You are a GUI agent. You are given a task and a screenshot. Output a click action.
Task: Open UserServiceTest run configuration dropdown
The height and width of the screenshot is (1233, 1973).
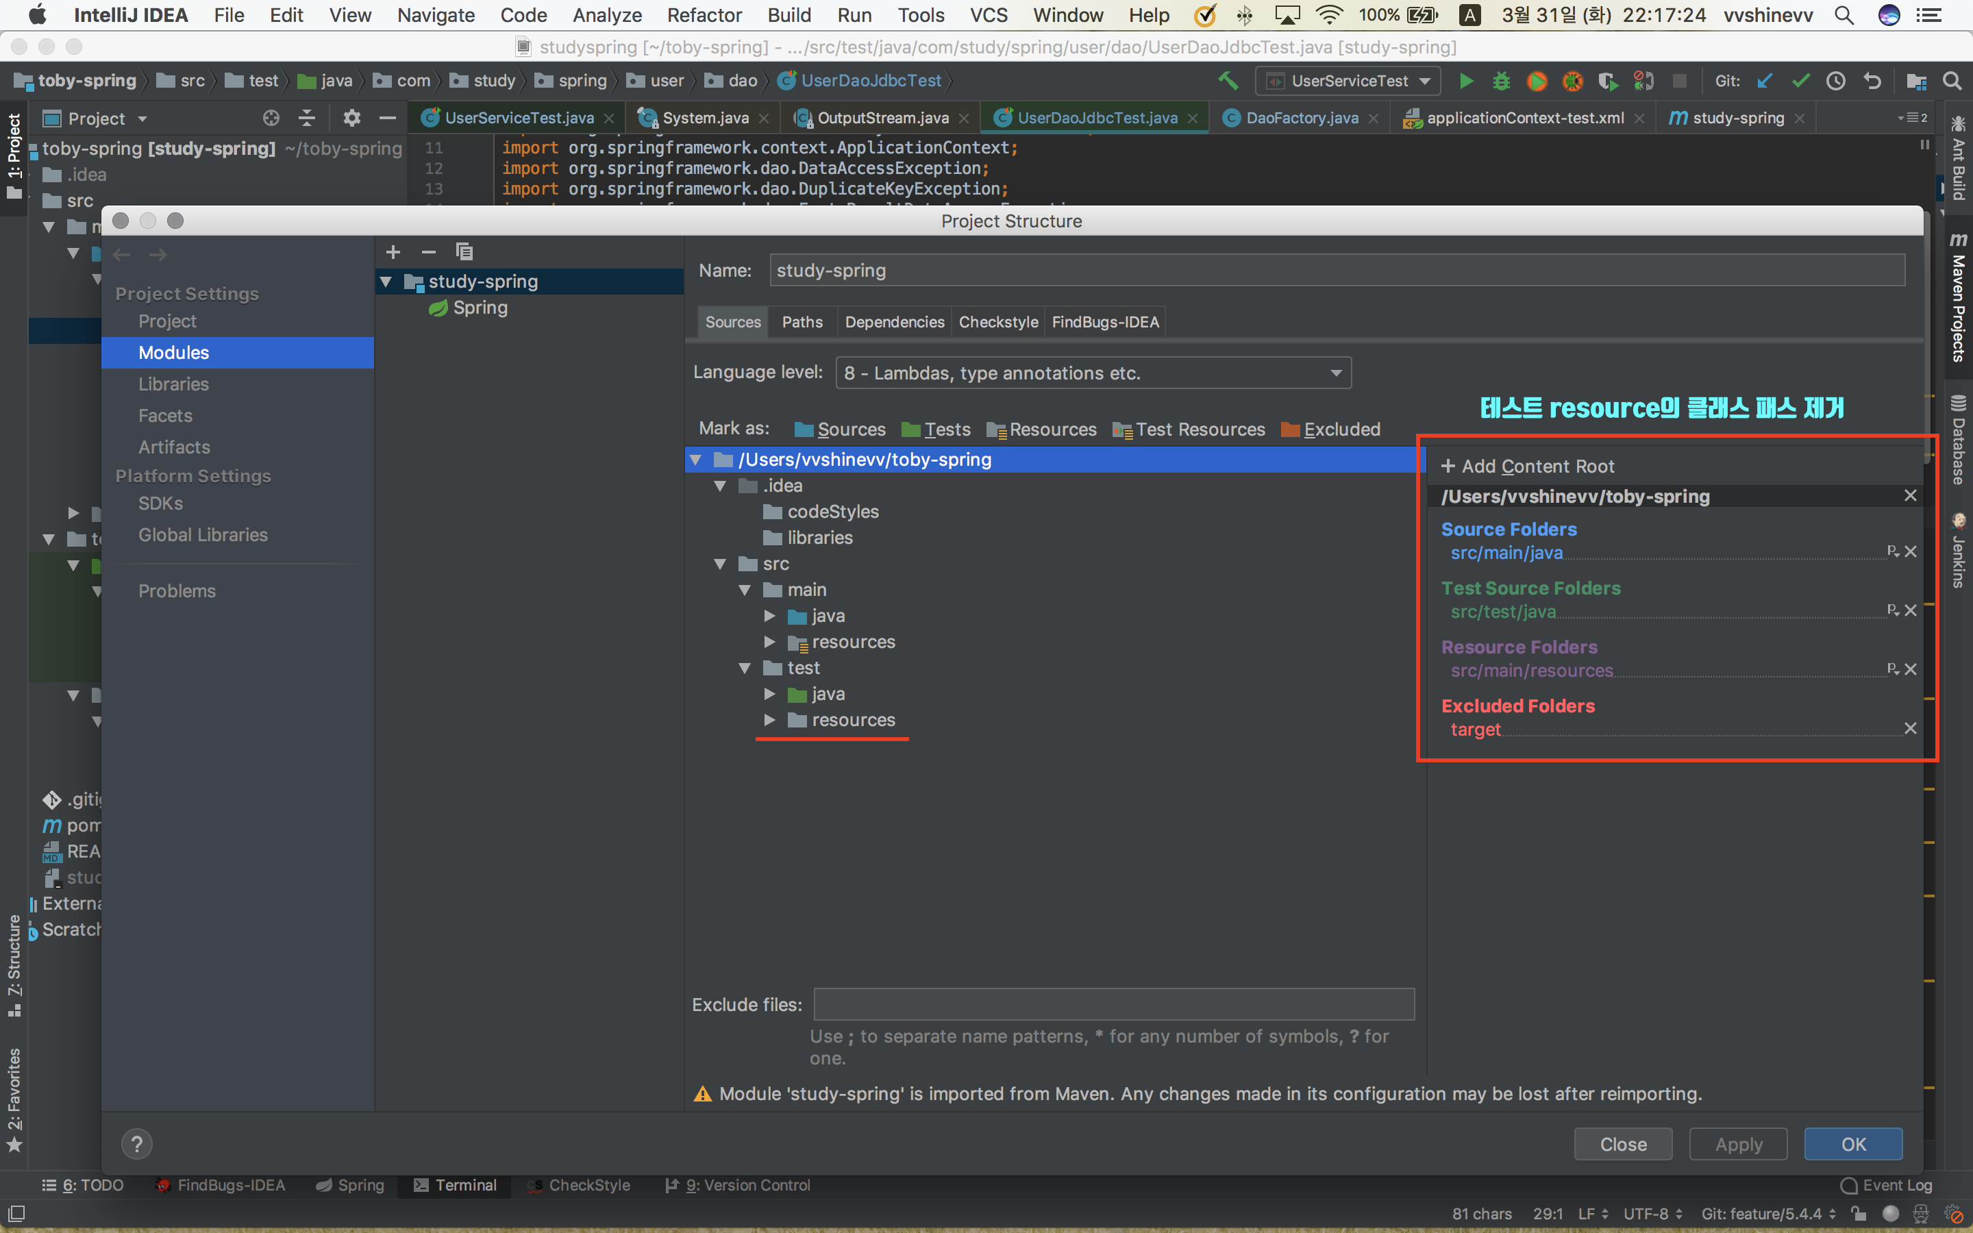click(x=1350, y=81)
